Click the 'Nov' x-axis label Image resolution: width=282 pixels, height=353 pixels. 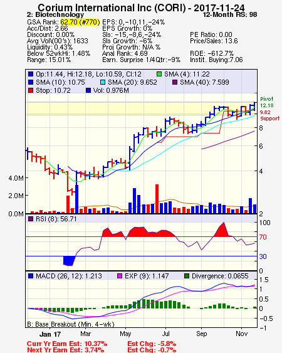241,334
